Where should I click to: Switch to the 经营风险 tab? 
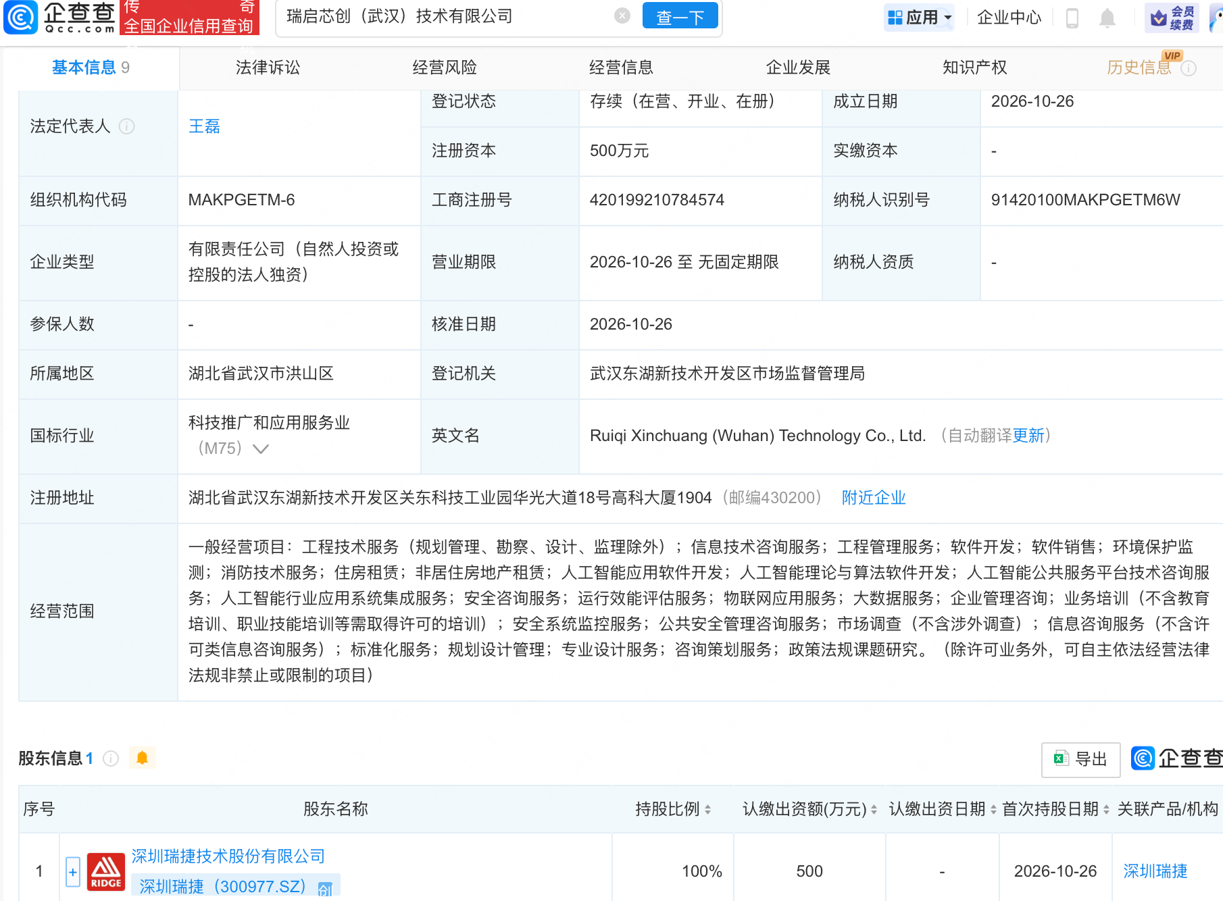tap(445, 68)
